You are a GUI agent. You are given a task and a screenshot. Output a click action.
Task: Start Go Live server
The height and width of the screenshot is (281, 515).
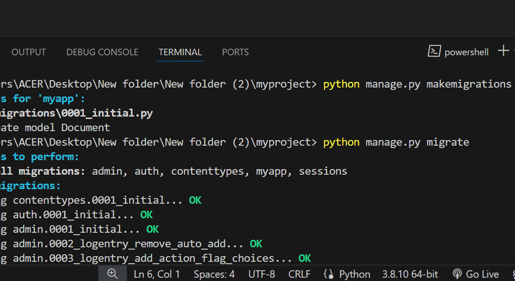tap(481, 274)
